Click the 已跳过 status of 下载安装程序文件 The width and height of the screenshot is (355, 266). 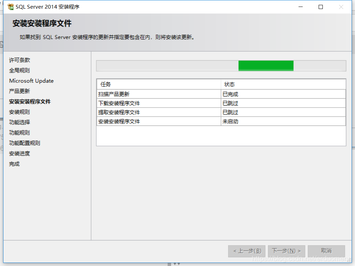[283, 103]
